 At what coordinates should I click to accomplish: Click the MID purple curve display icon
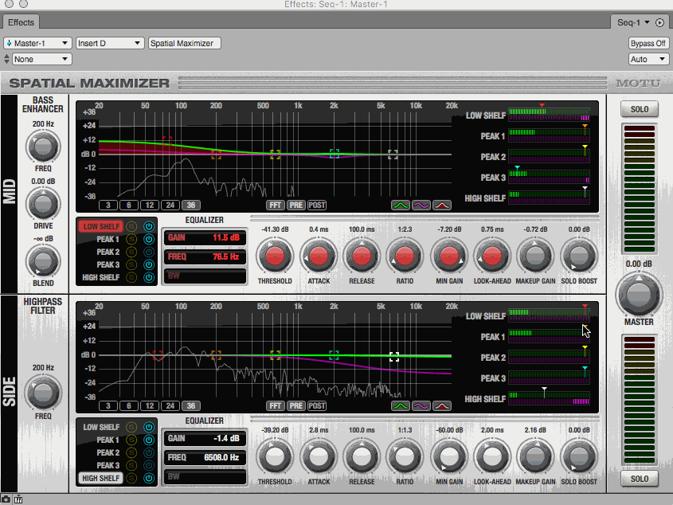click(x=421, y=206)
